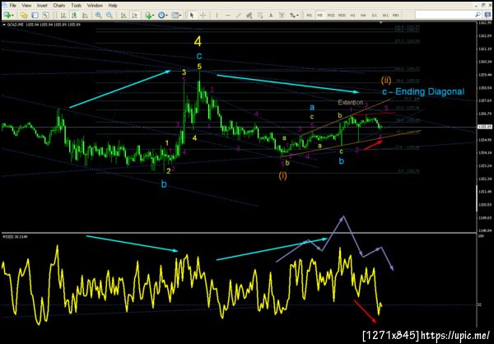
Task: Switch chart to Line Chart type
Action: 85,15
